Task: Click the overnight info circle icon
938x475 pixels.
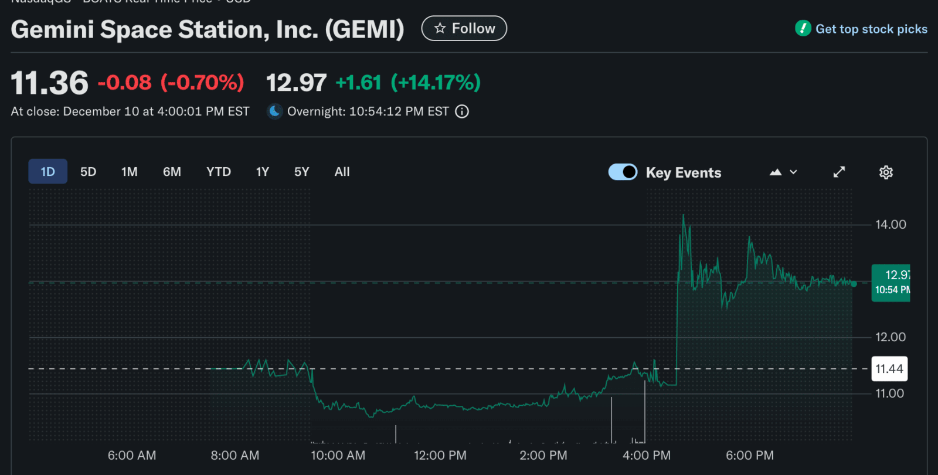Action: 462,111
